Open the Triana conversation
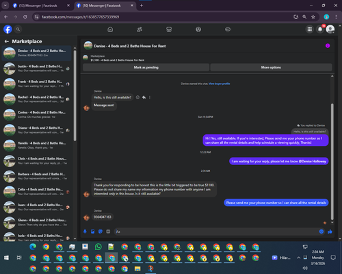The image size is (342, 274). point(37,130)
